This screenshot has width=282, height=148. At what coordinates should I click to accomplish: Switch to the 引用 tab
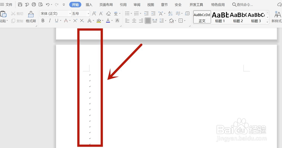(x=123, y=5)
